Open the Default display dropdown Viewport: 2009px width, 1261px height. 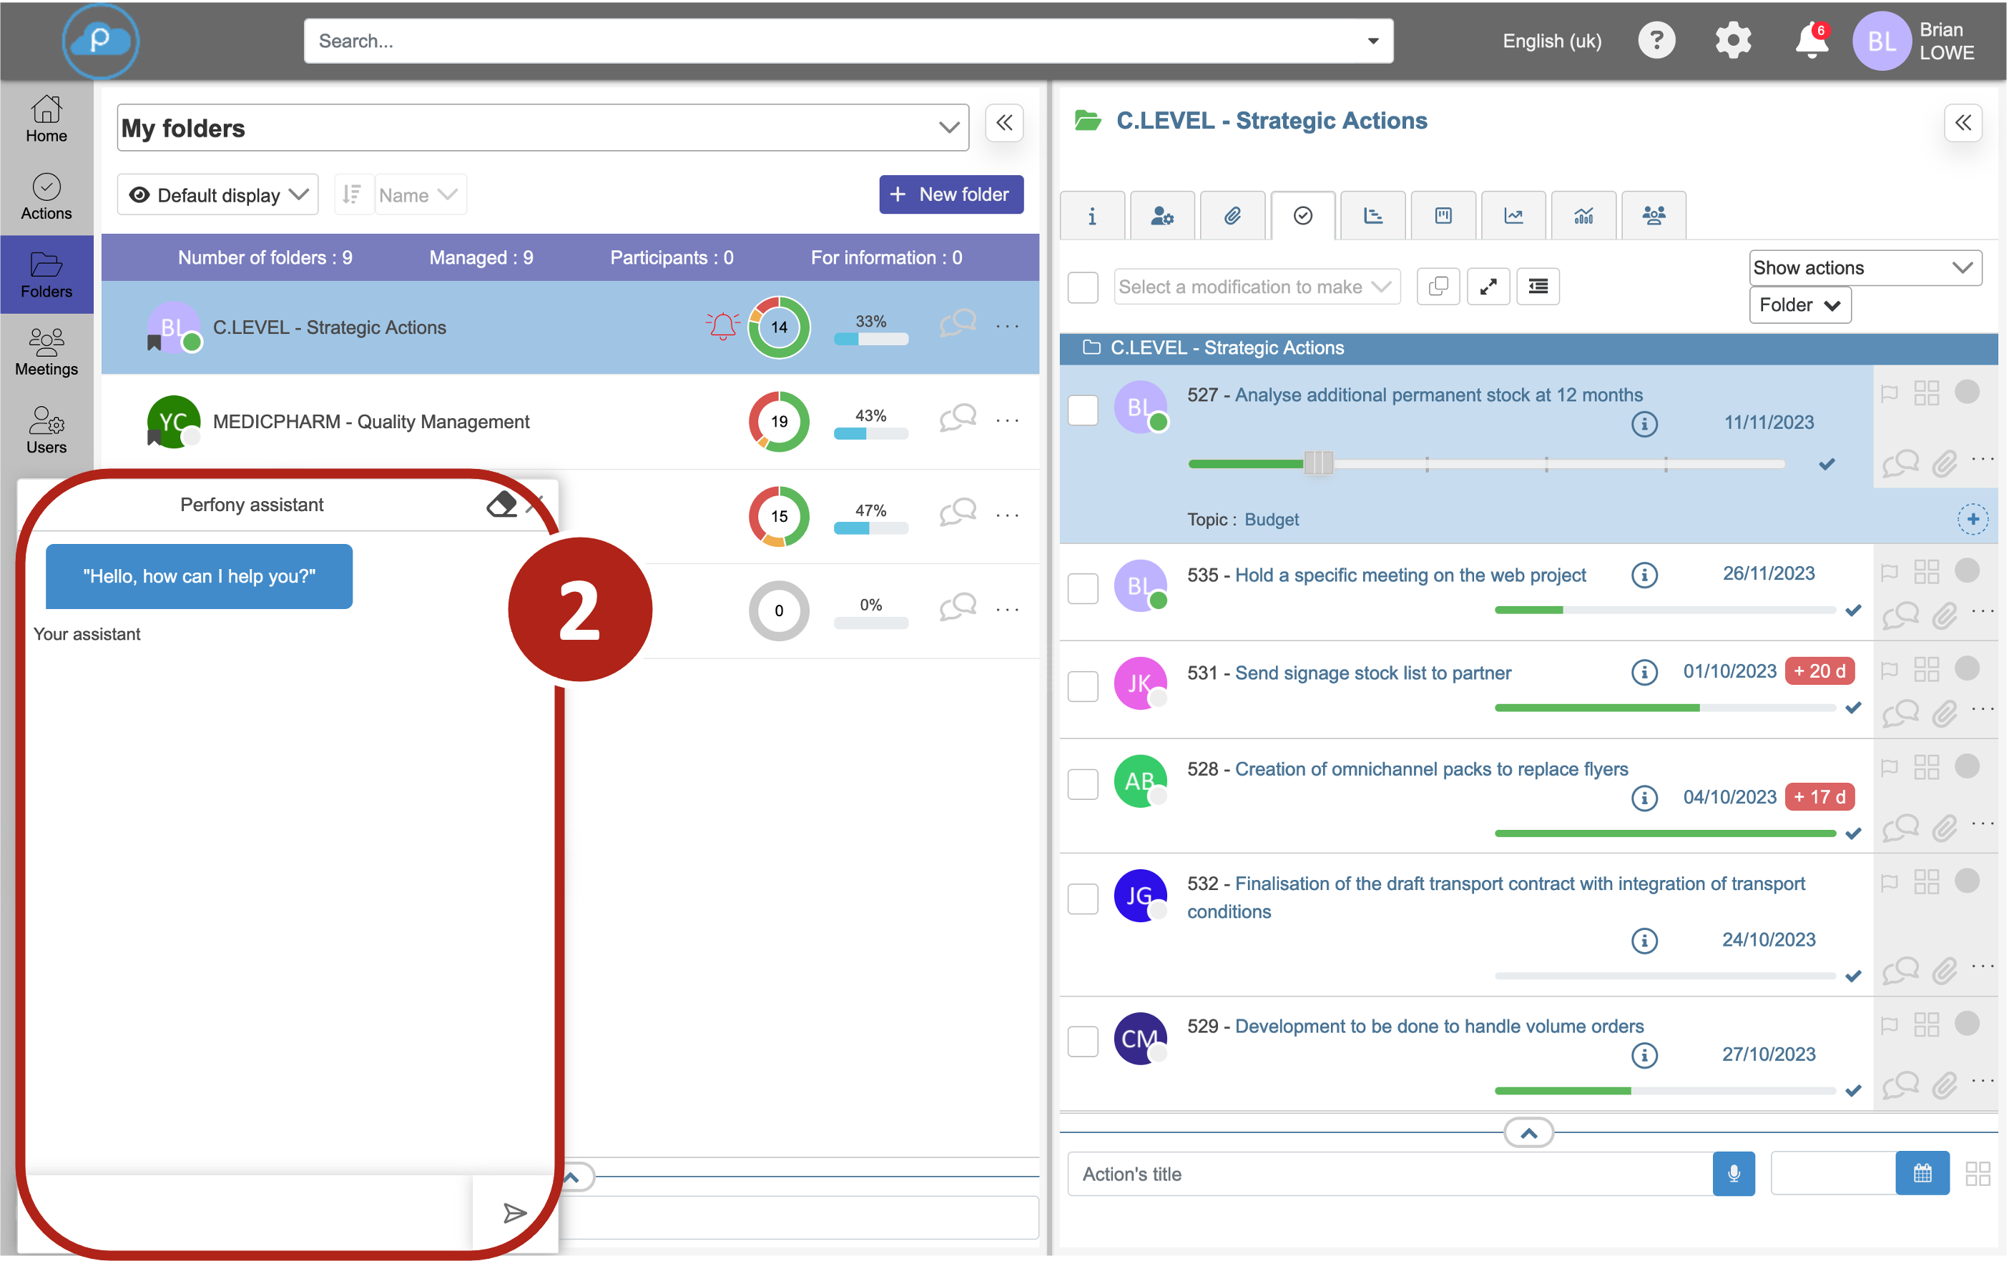point(217,194)
